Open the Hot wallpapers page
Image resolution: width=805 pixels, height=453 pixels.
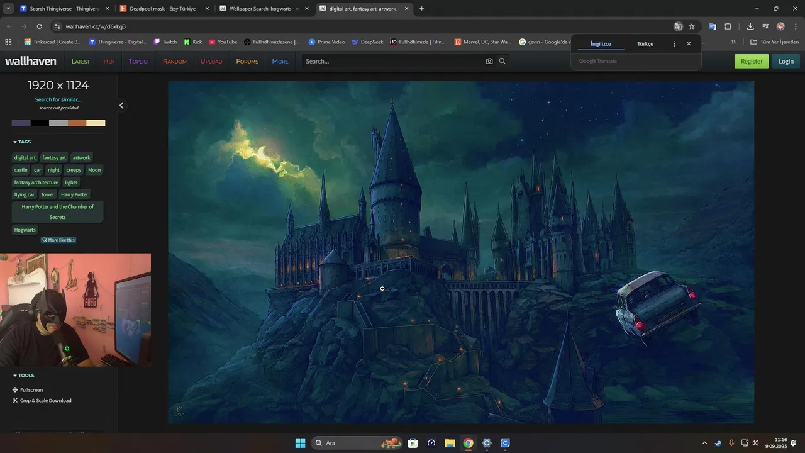point(109,61)
